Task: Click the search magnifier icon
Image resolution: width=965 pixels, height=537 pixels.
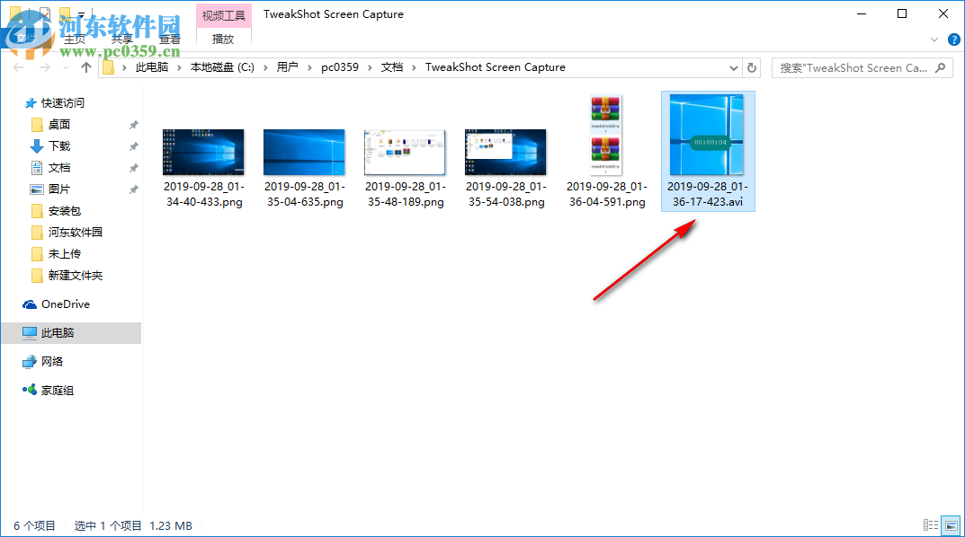Action: click(x=940, y=67)
